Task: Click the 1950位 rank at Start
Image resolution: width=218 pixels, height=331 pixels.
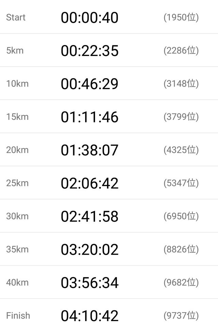Action: (181, 17)
